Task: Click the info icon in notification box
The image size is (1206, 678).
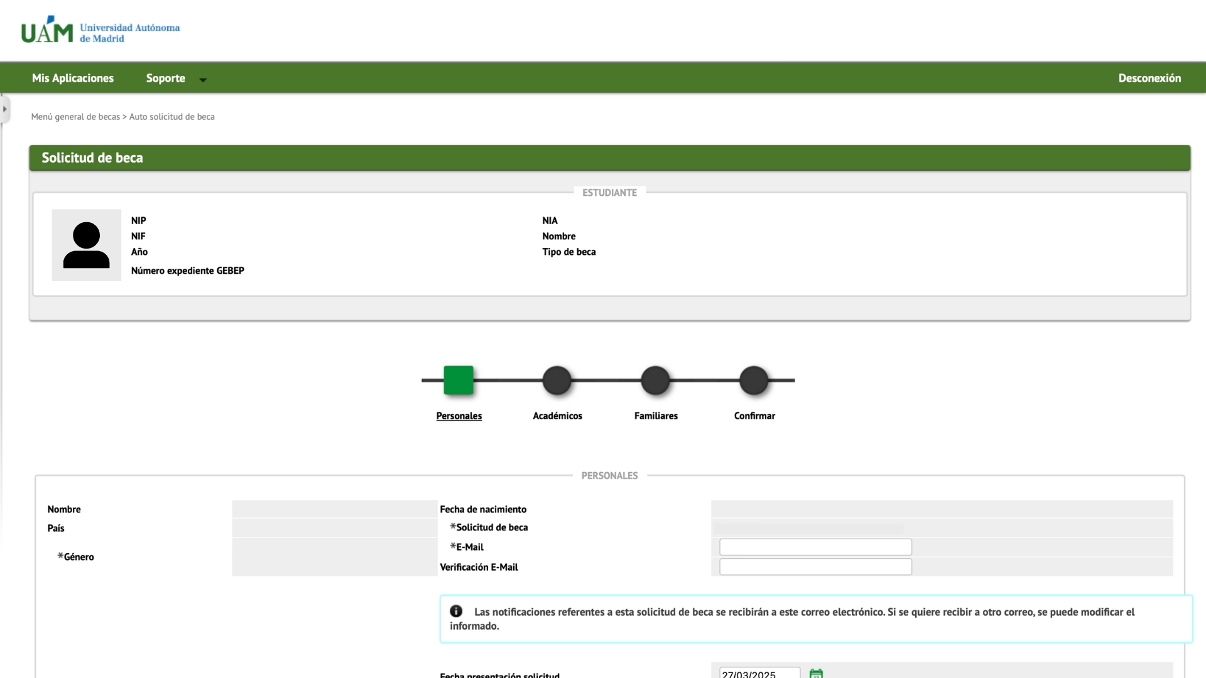Action: [456, 611]
